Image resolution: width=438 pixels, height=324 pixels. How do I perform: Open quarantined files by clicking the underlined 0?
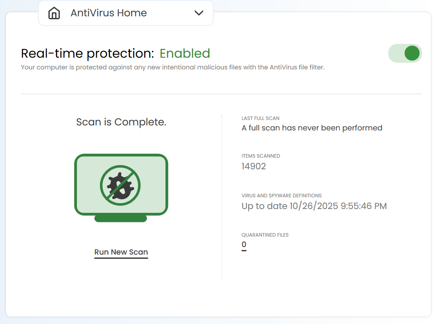point(244,245)
